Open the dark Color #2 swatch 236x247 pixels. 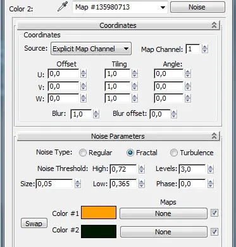point(99,231)
